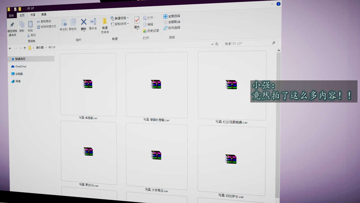Click the Move to (移动到) icon
The height and width of the screenshot is (203, 360).
64,23
